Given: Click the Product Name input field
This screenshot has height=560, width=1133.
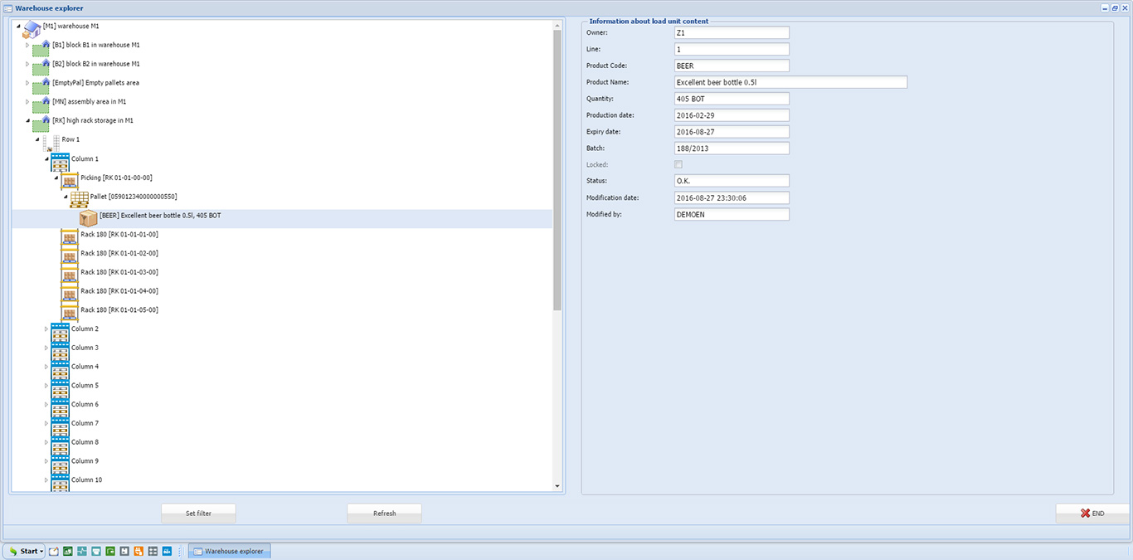Looking at the screenshot, I should pos(790,82).
